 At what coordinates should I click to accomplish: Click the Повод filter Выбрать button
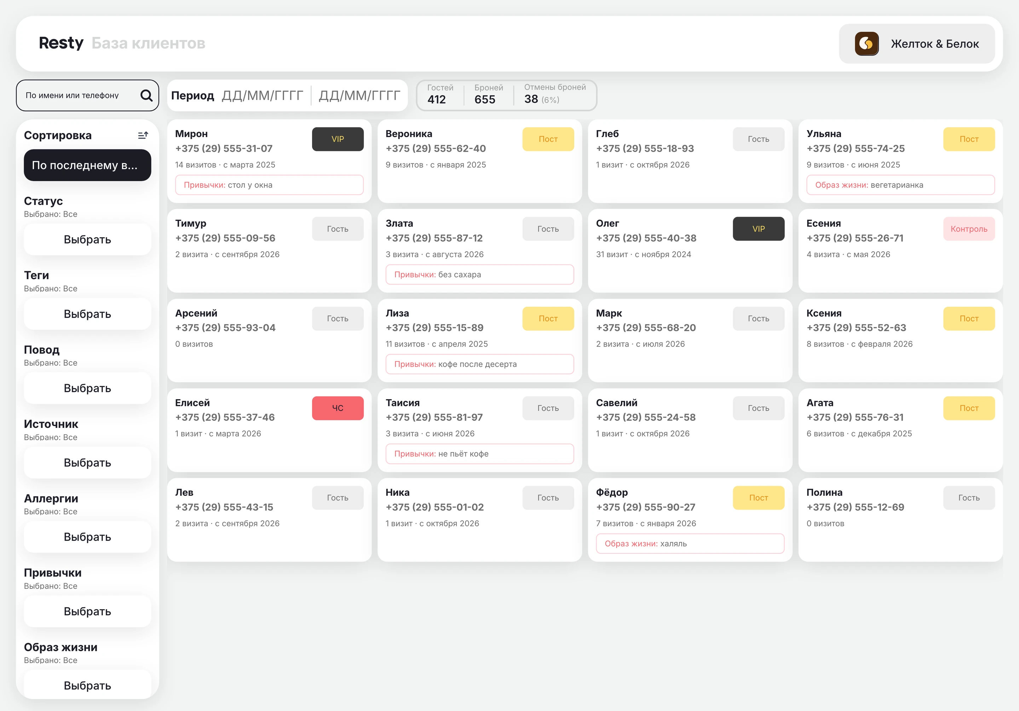[x=87, y=388]
